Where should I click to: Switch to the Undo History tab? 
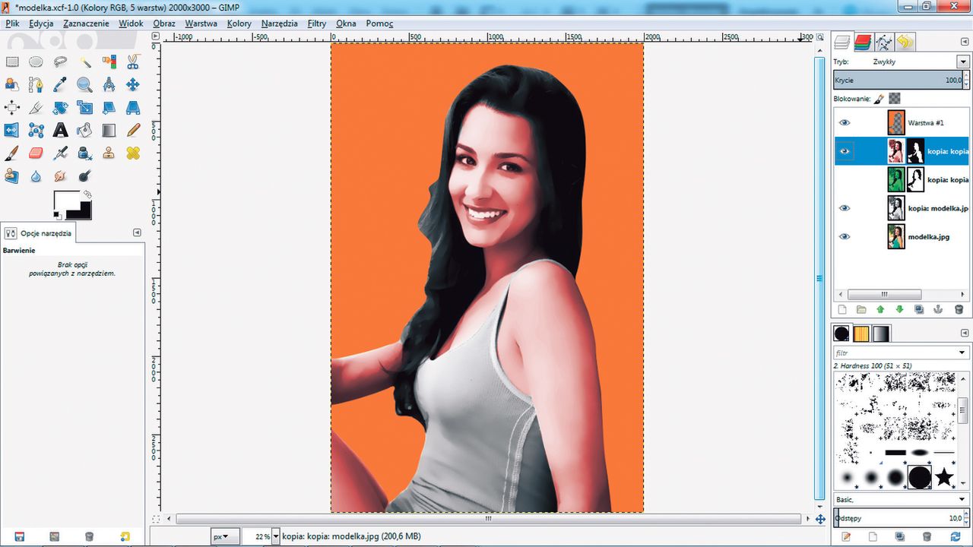[905, 42]
